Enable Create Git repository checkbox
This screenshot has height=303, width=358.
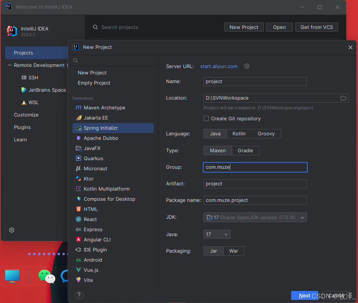206,118
